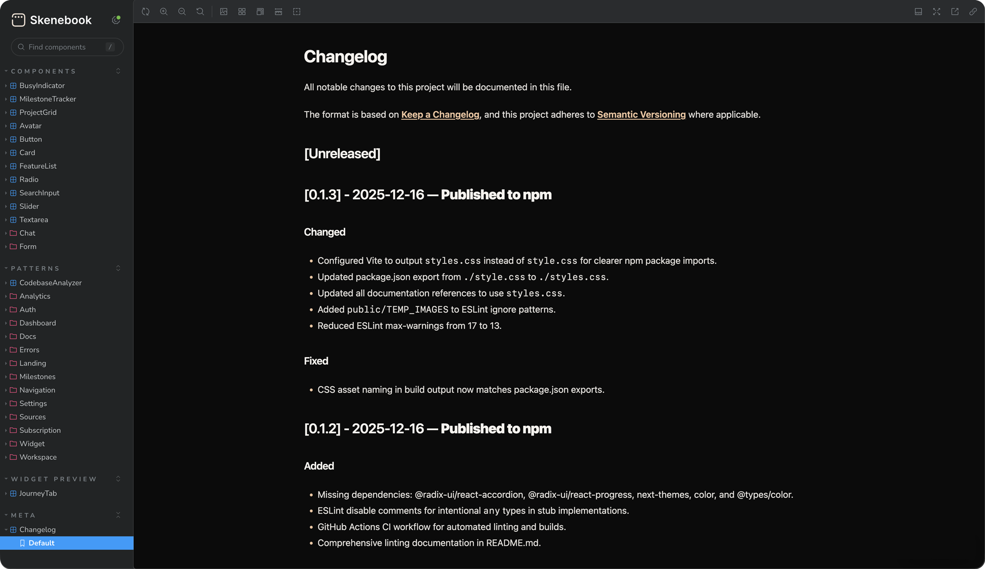Toggle the grid overlay icon
The height and width of the screenshot is (569, 985).
[242, 12]
